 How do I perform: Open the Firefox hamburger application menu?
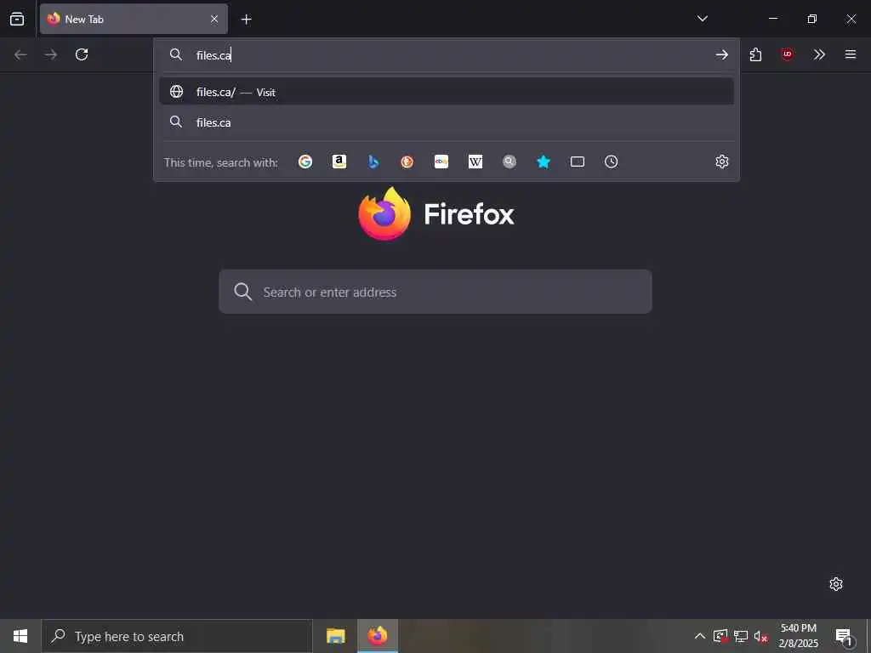(x=851, y=54)
